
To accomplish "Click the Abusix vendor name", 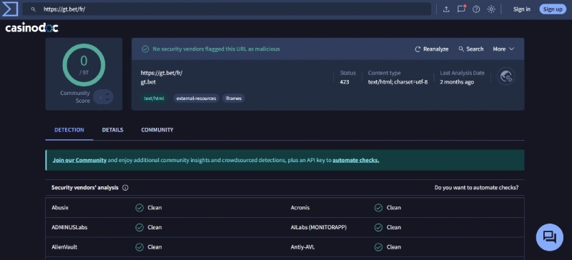I will click(60, 208).
